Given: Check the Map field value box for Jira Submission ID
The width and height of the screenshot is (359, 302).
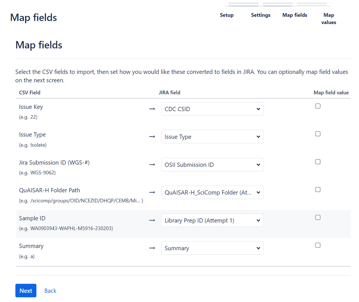Looking at the screenshot, I should [318, 161].
